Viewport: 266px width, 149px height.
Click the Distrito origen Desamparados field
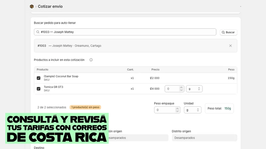[x=204, y=138]
